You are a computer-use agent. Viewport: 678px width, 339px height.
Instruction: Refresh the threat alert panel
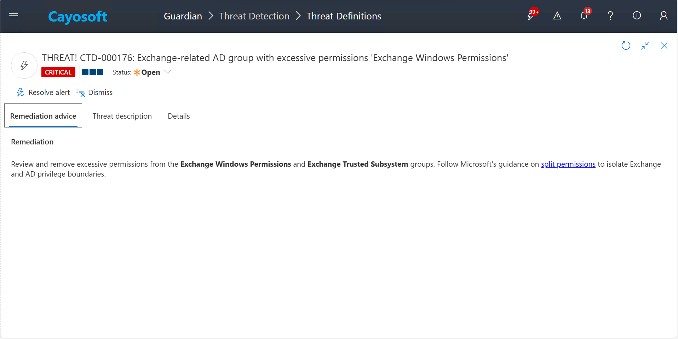click(626, 46)
